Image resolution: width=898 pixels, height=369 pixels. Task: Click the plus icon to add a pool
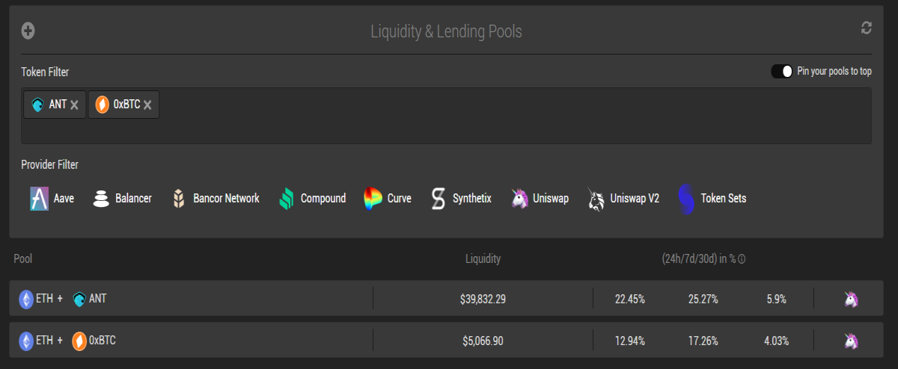click(28, 31)
